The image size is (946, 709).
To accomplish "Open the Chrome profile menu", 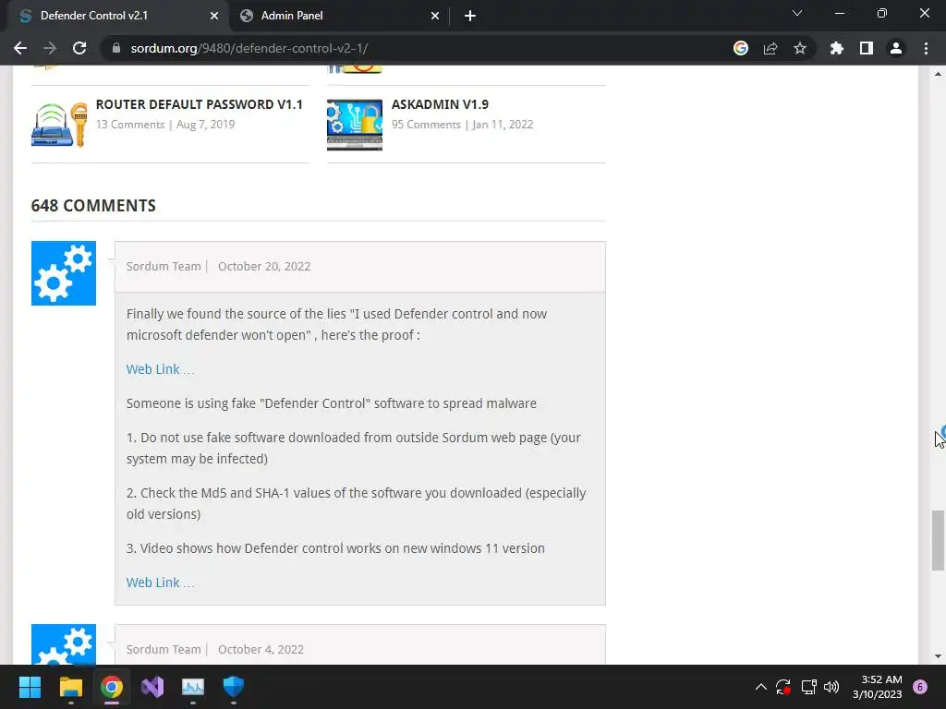I will (896, 48).
